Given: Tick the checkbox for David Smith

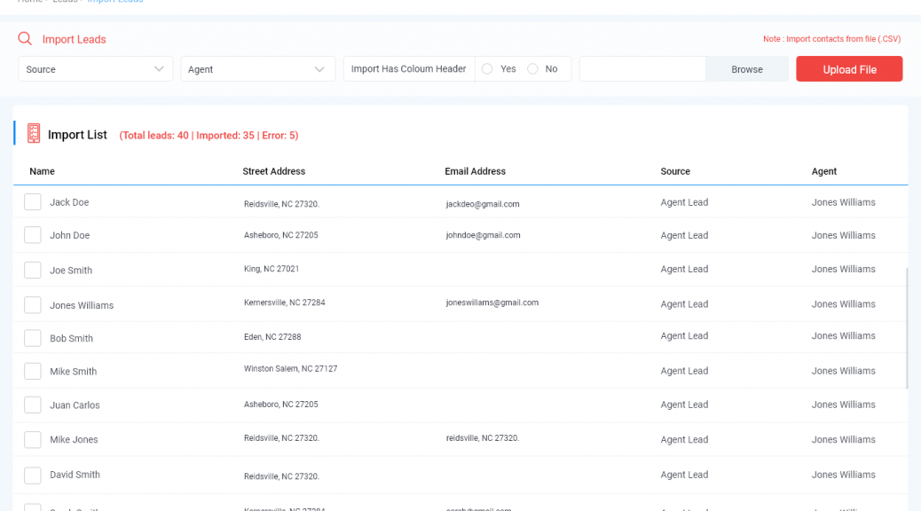Looking at the screenshot, I should pyautogui.click(x=32, y=476).
